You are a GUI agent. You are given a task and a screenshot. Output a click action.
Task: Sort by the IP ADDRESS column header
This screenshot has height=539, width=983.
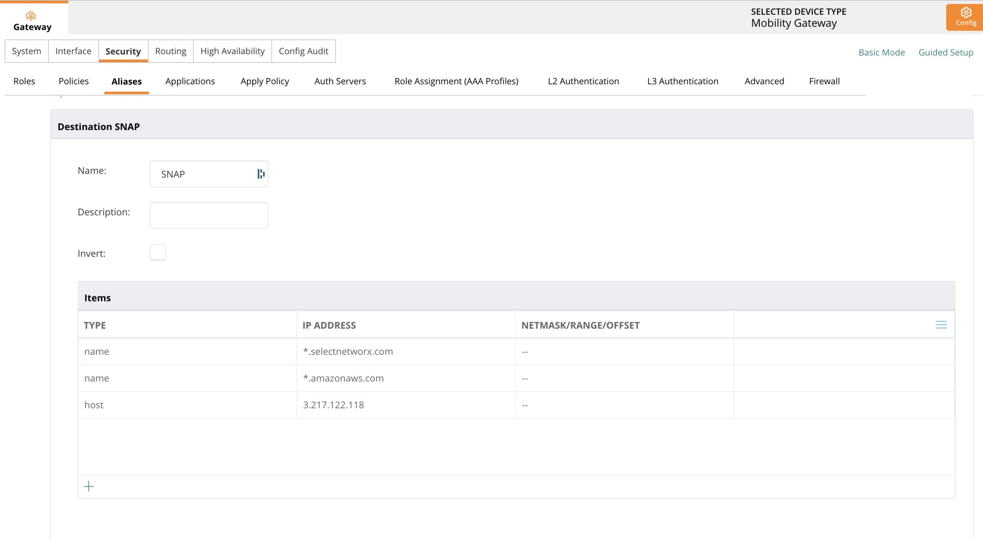(x=329, y=325)
